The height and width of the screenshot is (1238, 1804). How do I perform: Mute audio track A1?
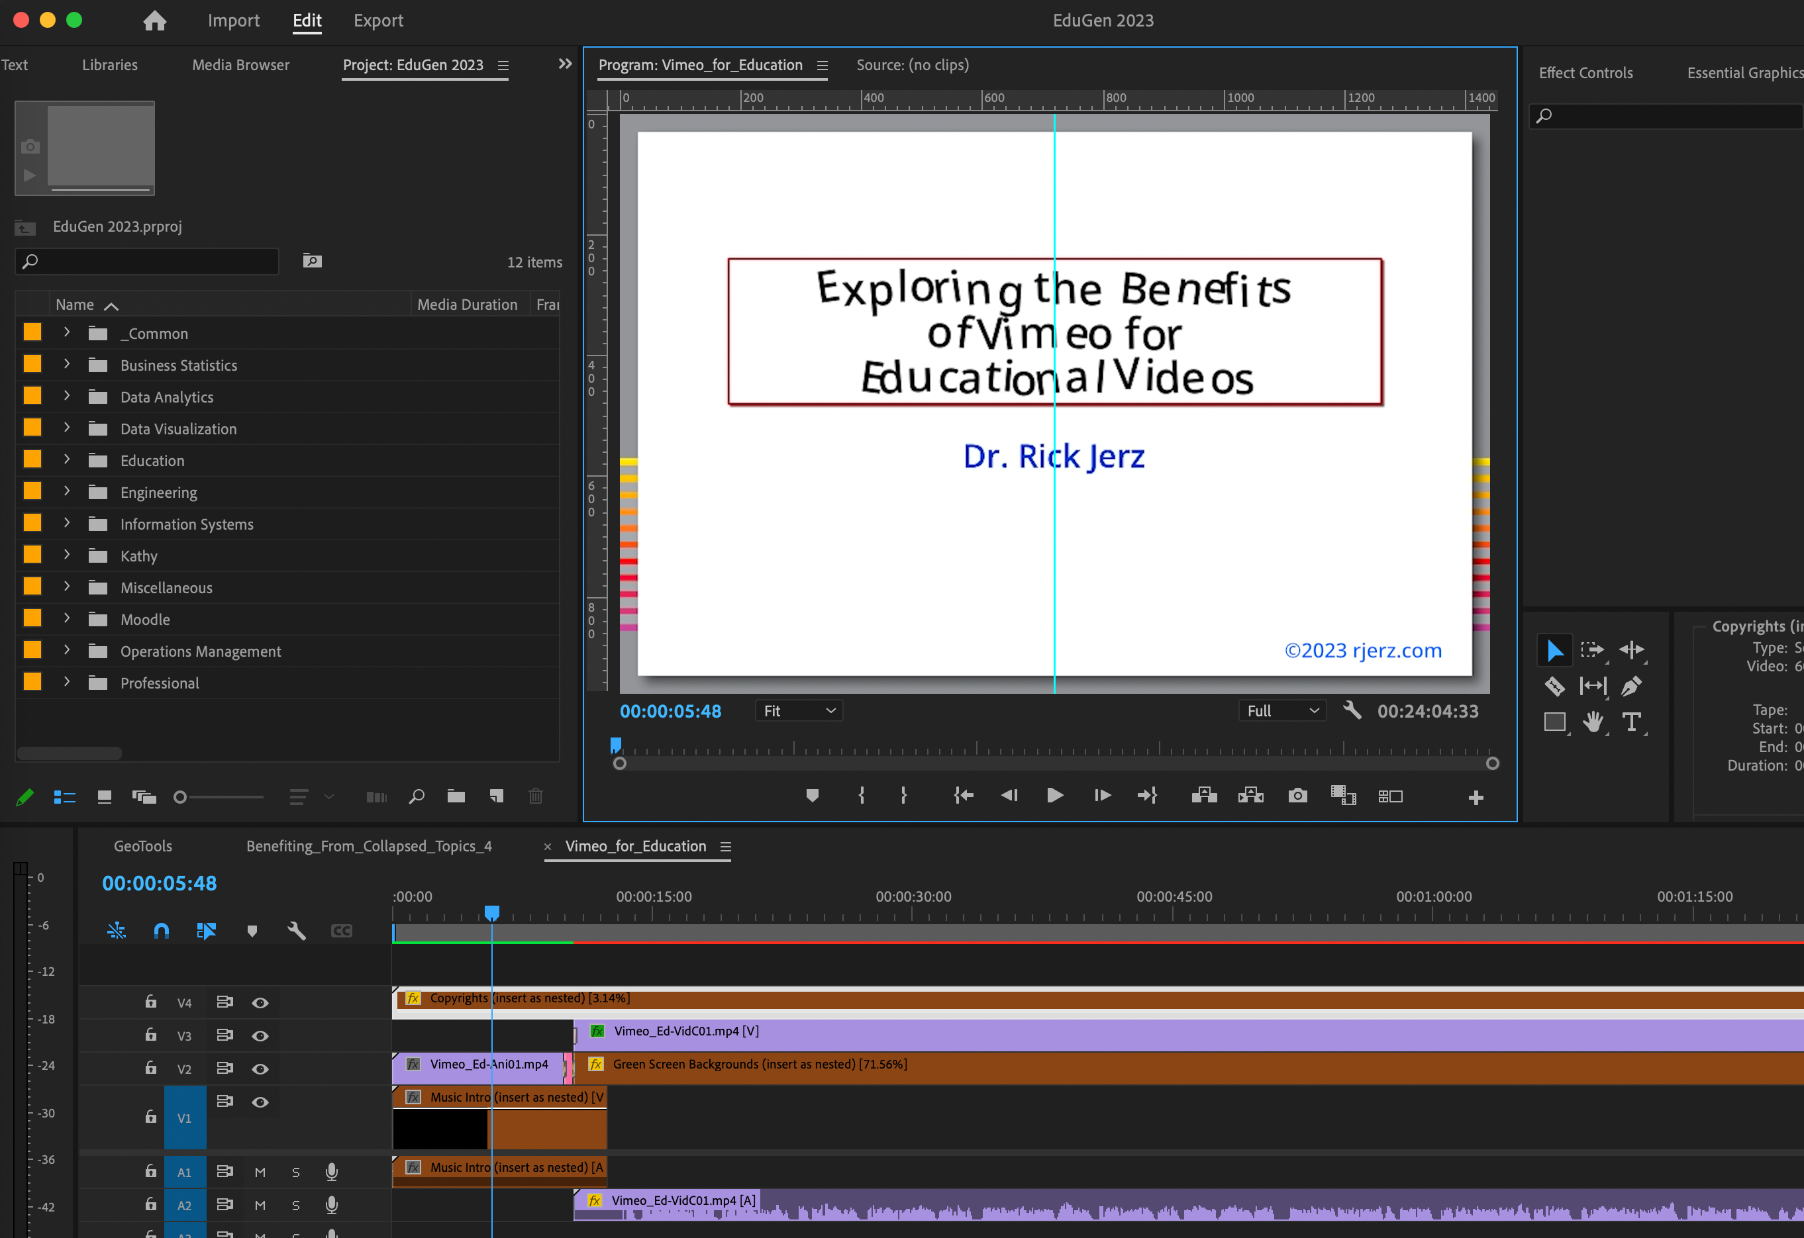point(260,1172)
